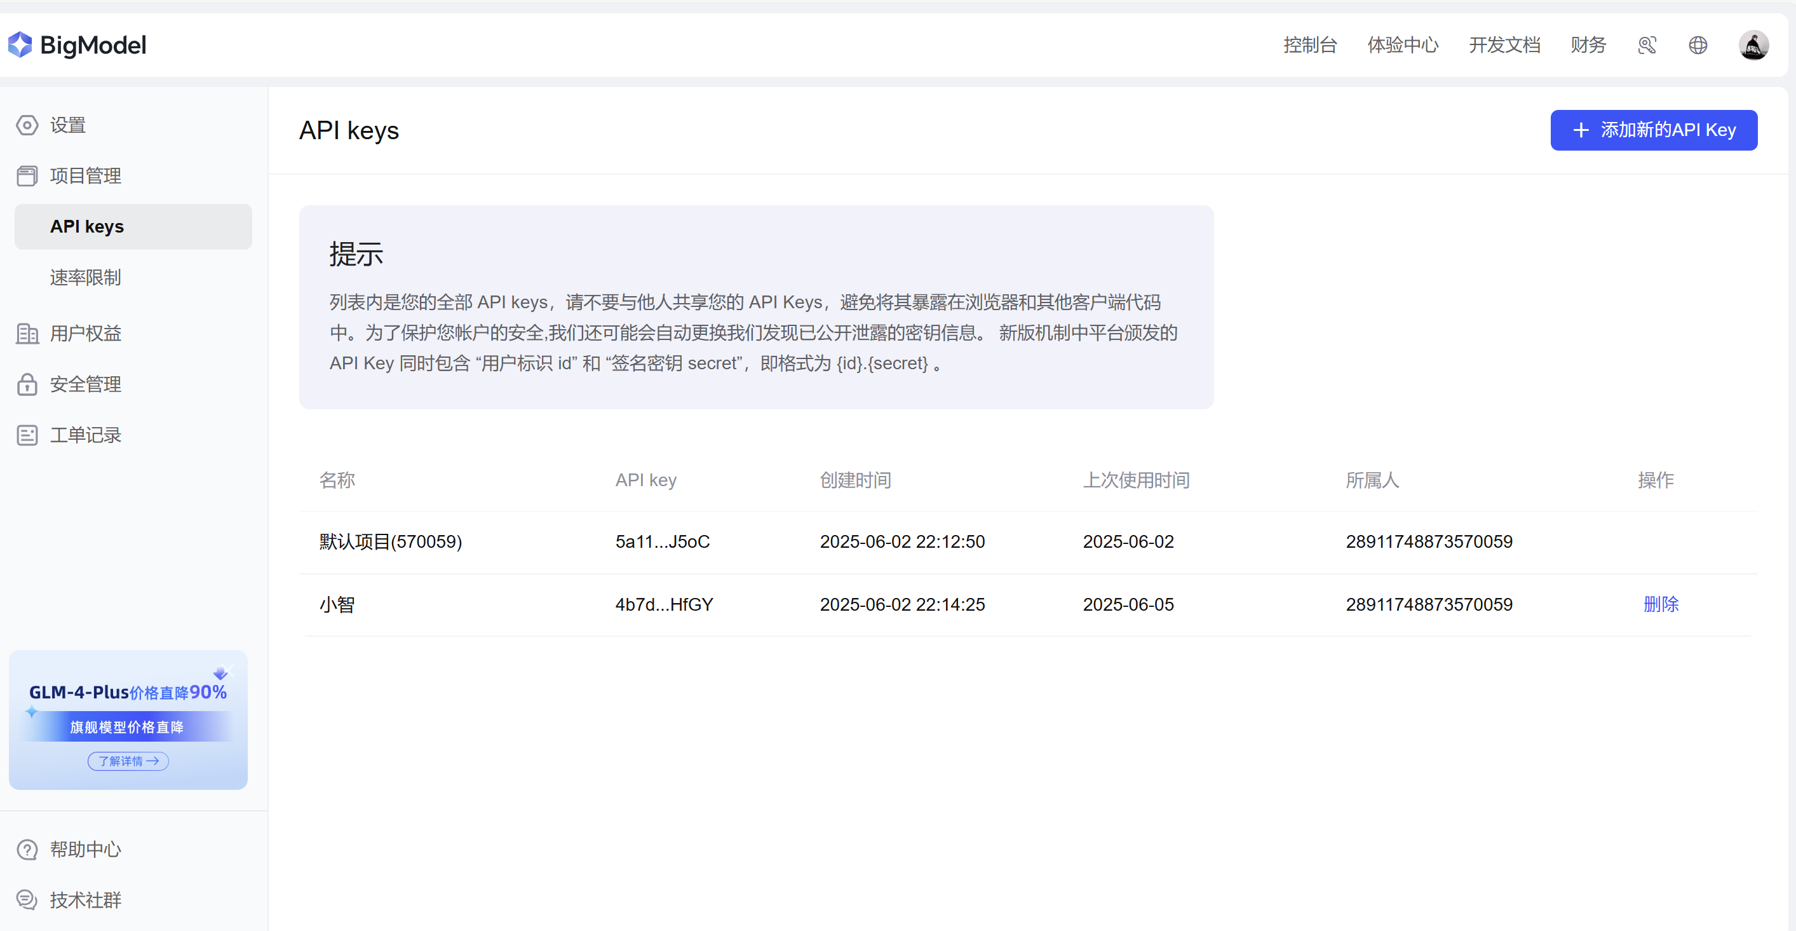Click the 所属人 column header
Screen dimensions: 1796x931
click(1372, 480)
